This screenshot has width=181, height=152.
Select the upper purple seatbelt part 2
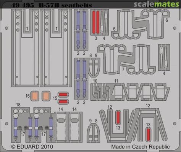click(x=81, y=30)
